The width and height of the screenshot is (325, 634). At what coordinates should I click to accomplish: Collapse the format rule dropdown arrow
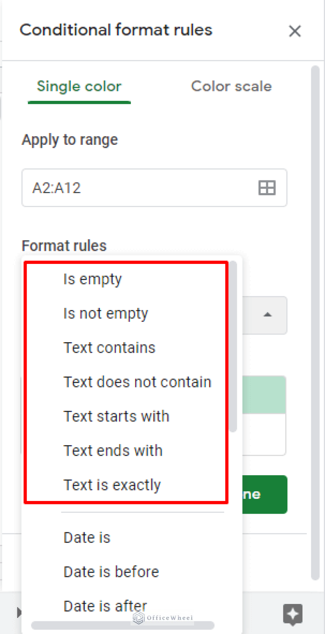pos(267,315)
